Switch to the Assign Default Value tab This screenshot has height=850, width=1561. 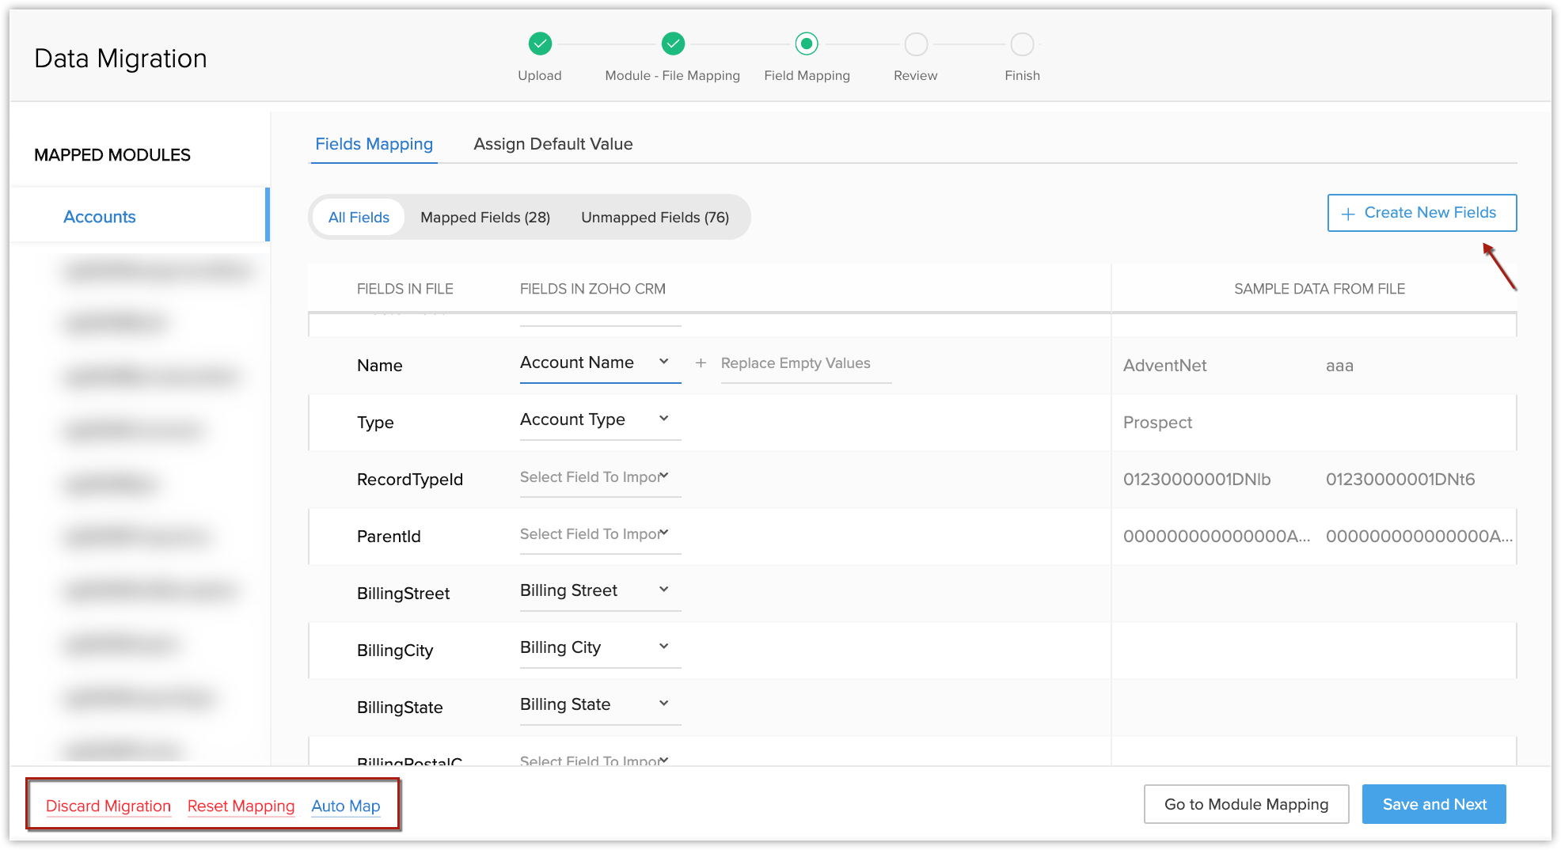point(553,144)
